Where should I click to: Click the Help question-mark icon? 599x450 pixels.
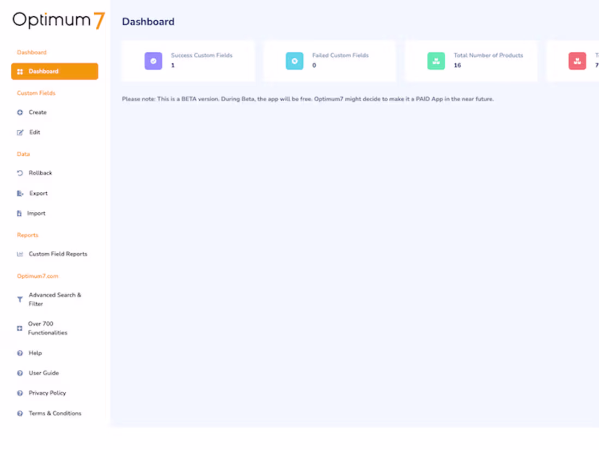(20, 353)
